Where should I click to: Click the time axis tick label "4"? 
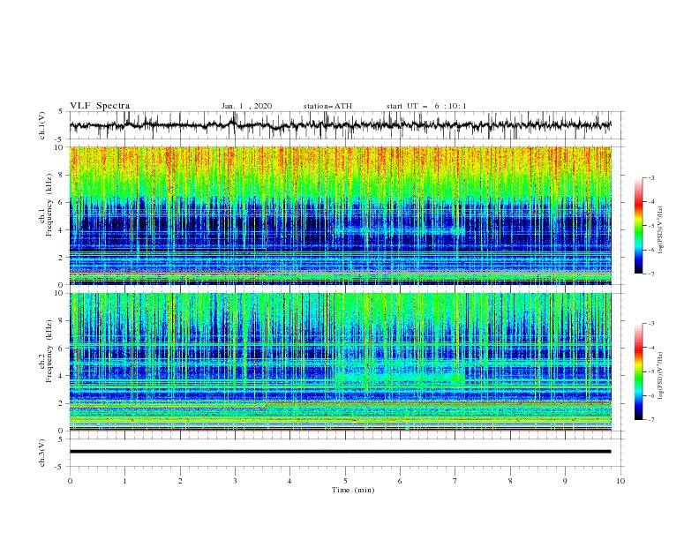click(x=289, y=481)
